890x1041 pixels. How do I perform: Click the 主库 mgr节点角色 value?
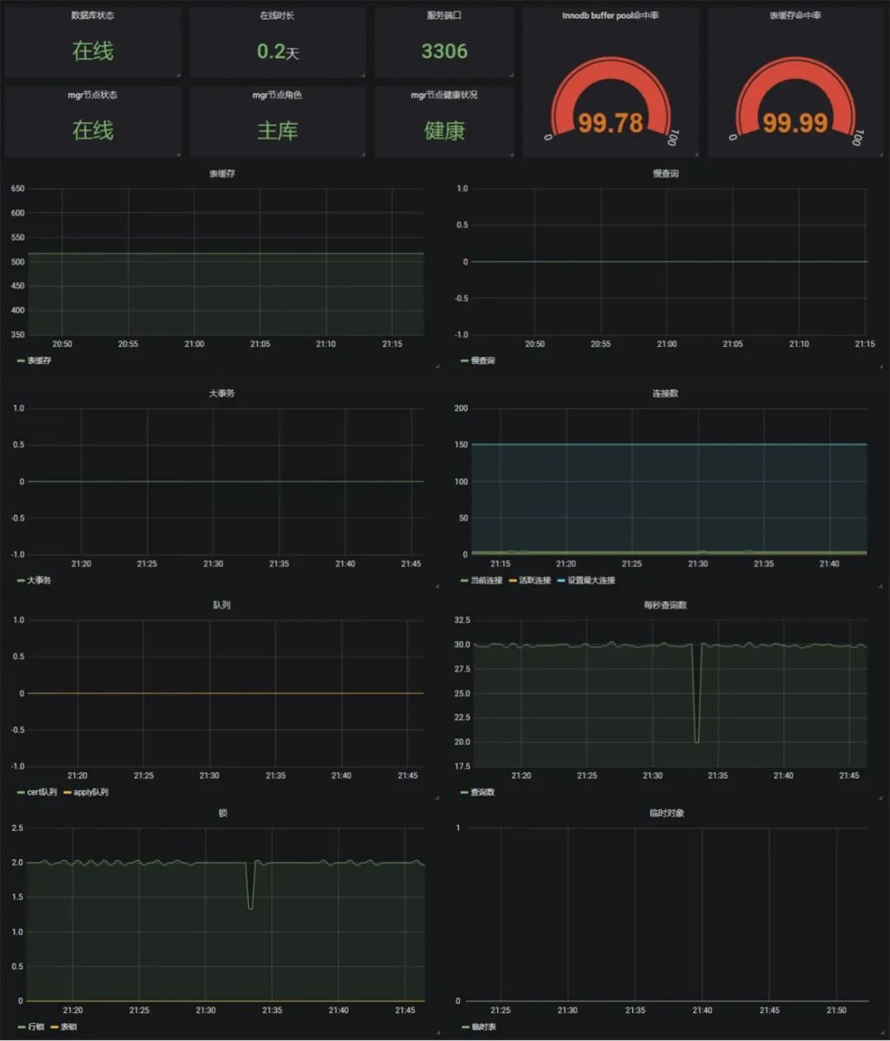[277, 130]
